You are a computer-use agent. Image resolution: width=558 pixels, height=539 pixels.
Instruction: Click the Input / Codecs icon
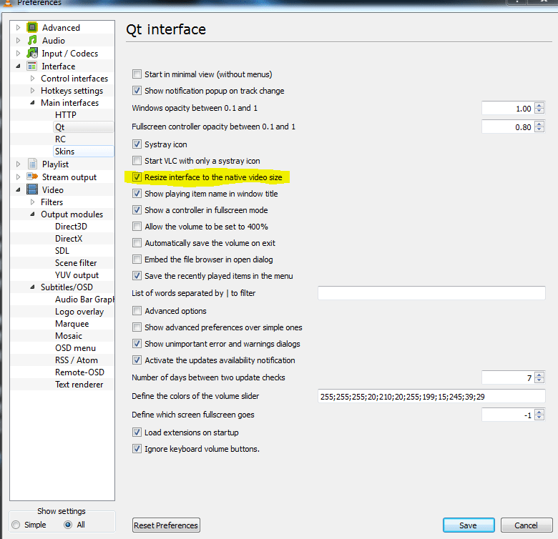(x=32, y=53)
